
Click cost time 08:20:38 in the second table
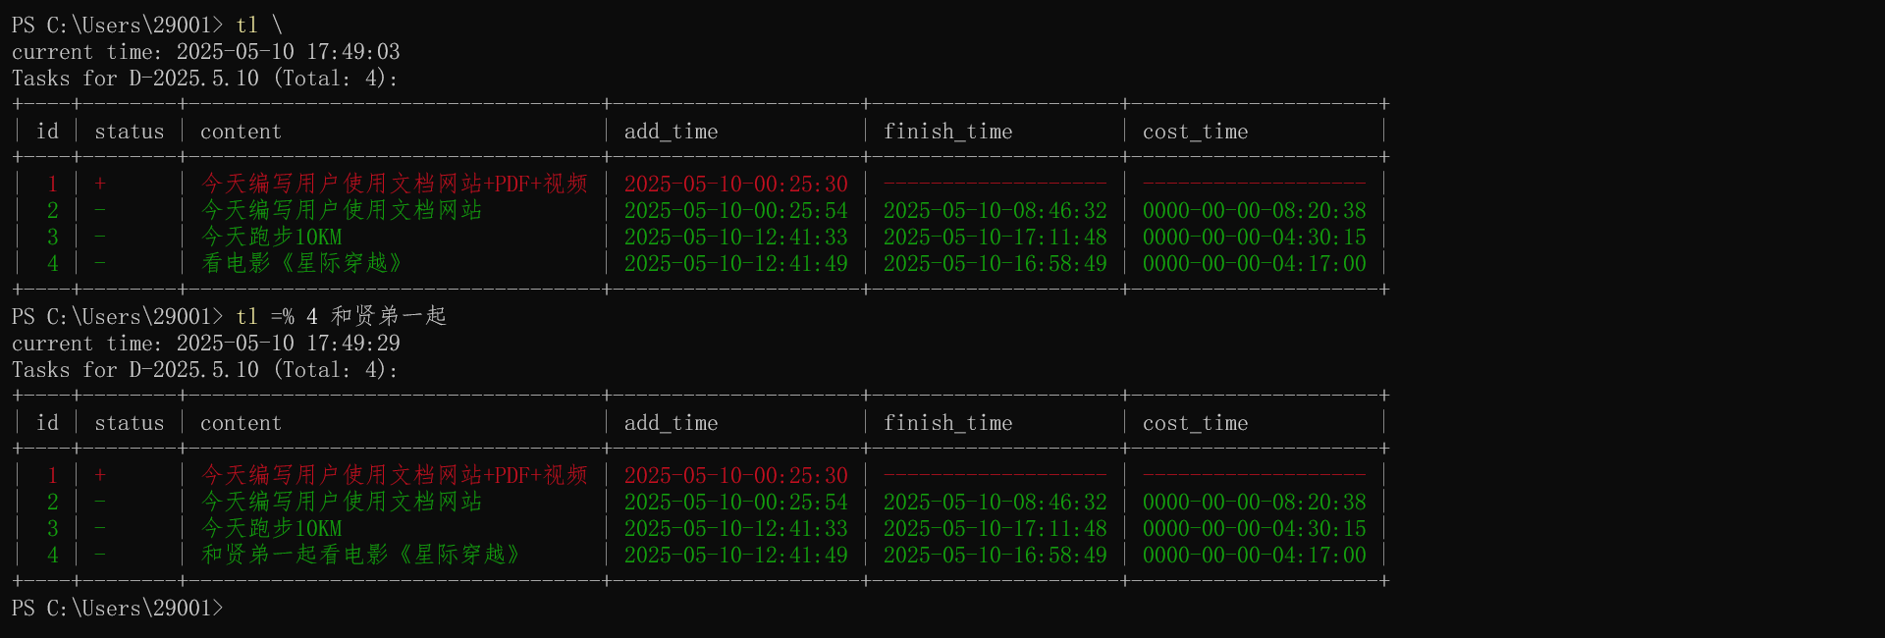coord(1254,502)
